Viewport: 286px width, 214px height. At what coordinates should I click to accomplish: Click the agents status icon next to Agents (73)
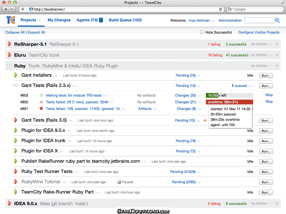[x=101, y=20]
